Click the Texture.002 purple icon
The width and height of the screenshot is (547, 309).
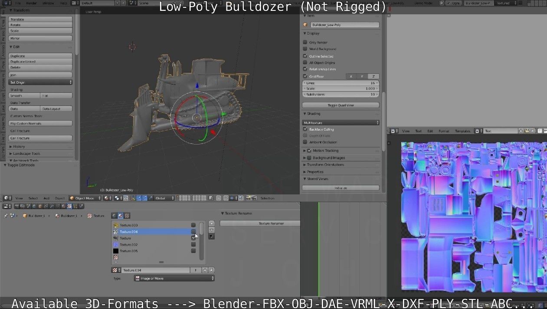[x=116, y=245]
